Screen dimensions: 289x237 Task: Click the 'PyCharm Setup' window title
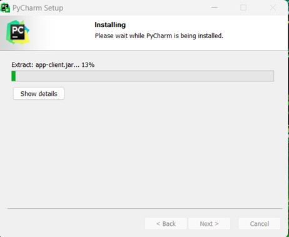[x=38, y=8]
